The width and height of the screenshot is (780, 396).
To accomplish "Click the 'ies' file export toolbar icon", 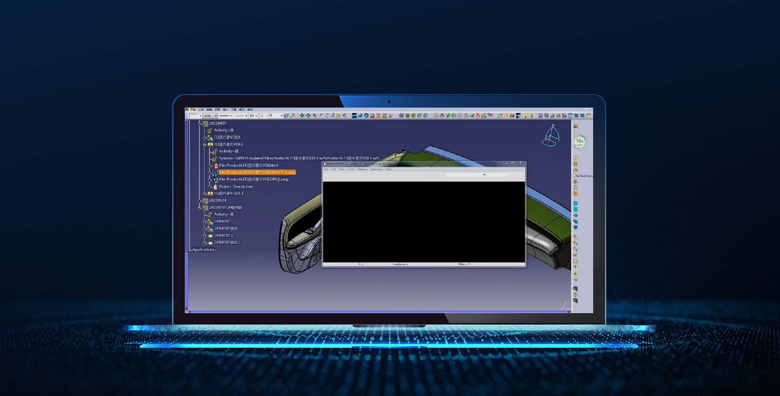I will (373, 116).
